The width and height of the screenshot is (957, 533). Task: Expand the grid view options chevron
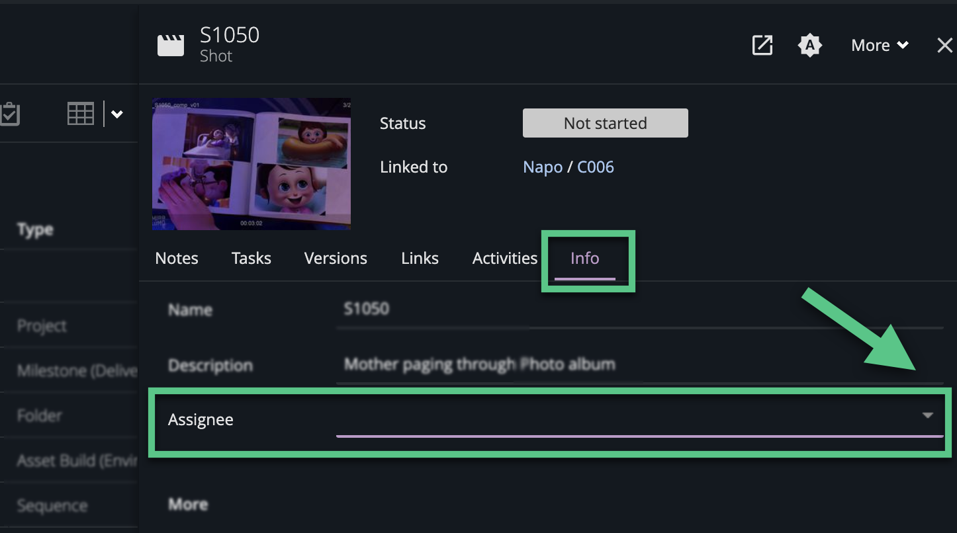tap(117, 114)
